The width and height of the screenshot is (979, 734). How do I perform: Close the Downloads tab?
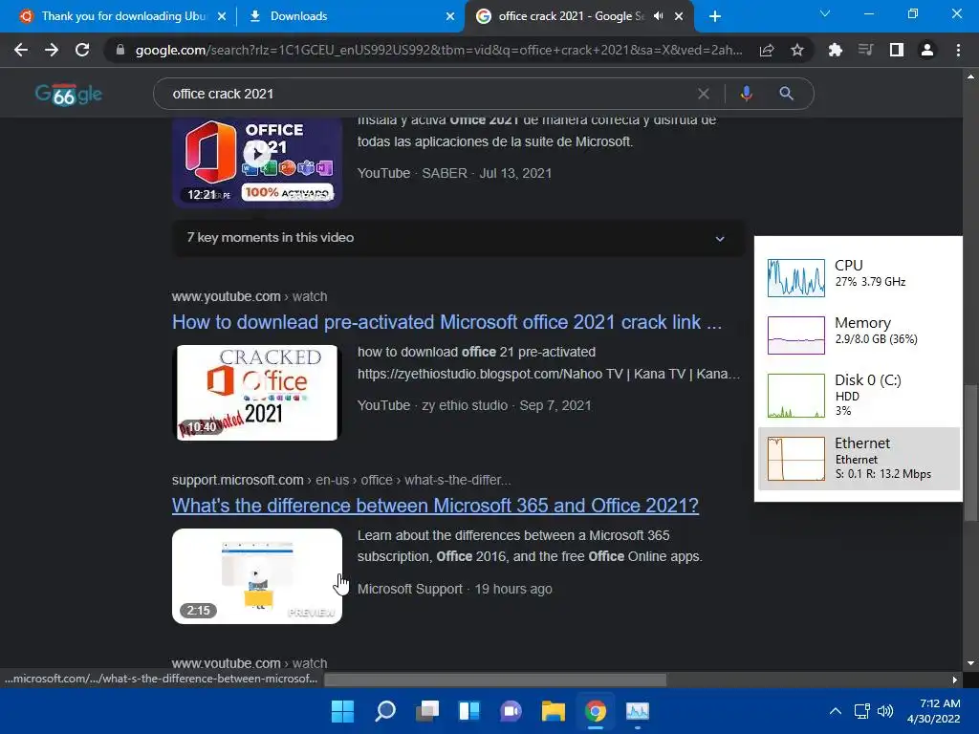[450, 16]
